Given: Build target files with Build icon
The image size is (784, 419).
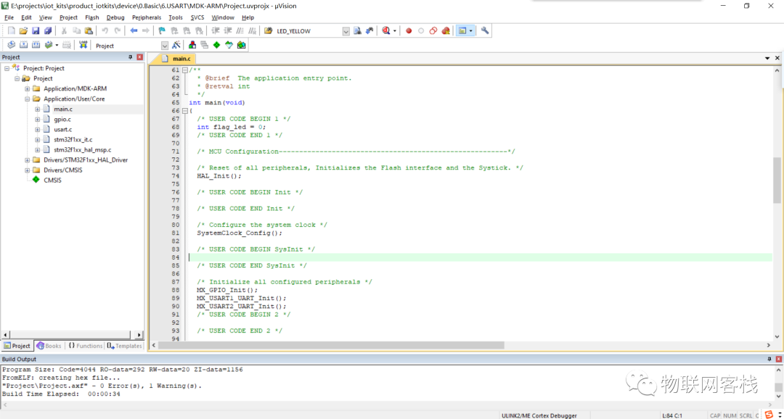Looking at the screenshot, I should [x=23, y=46].
